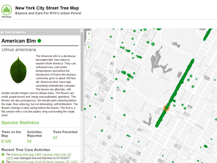This screenshot has width=217, height=163.
Task: Click the Activities Reported value 54
Action: coord(29,141)
